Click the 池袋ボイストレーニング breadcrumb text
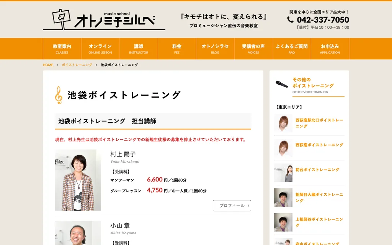Viewport: 392px width, 245px height. pyautogui.click(x=119, y=65)
